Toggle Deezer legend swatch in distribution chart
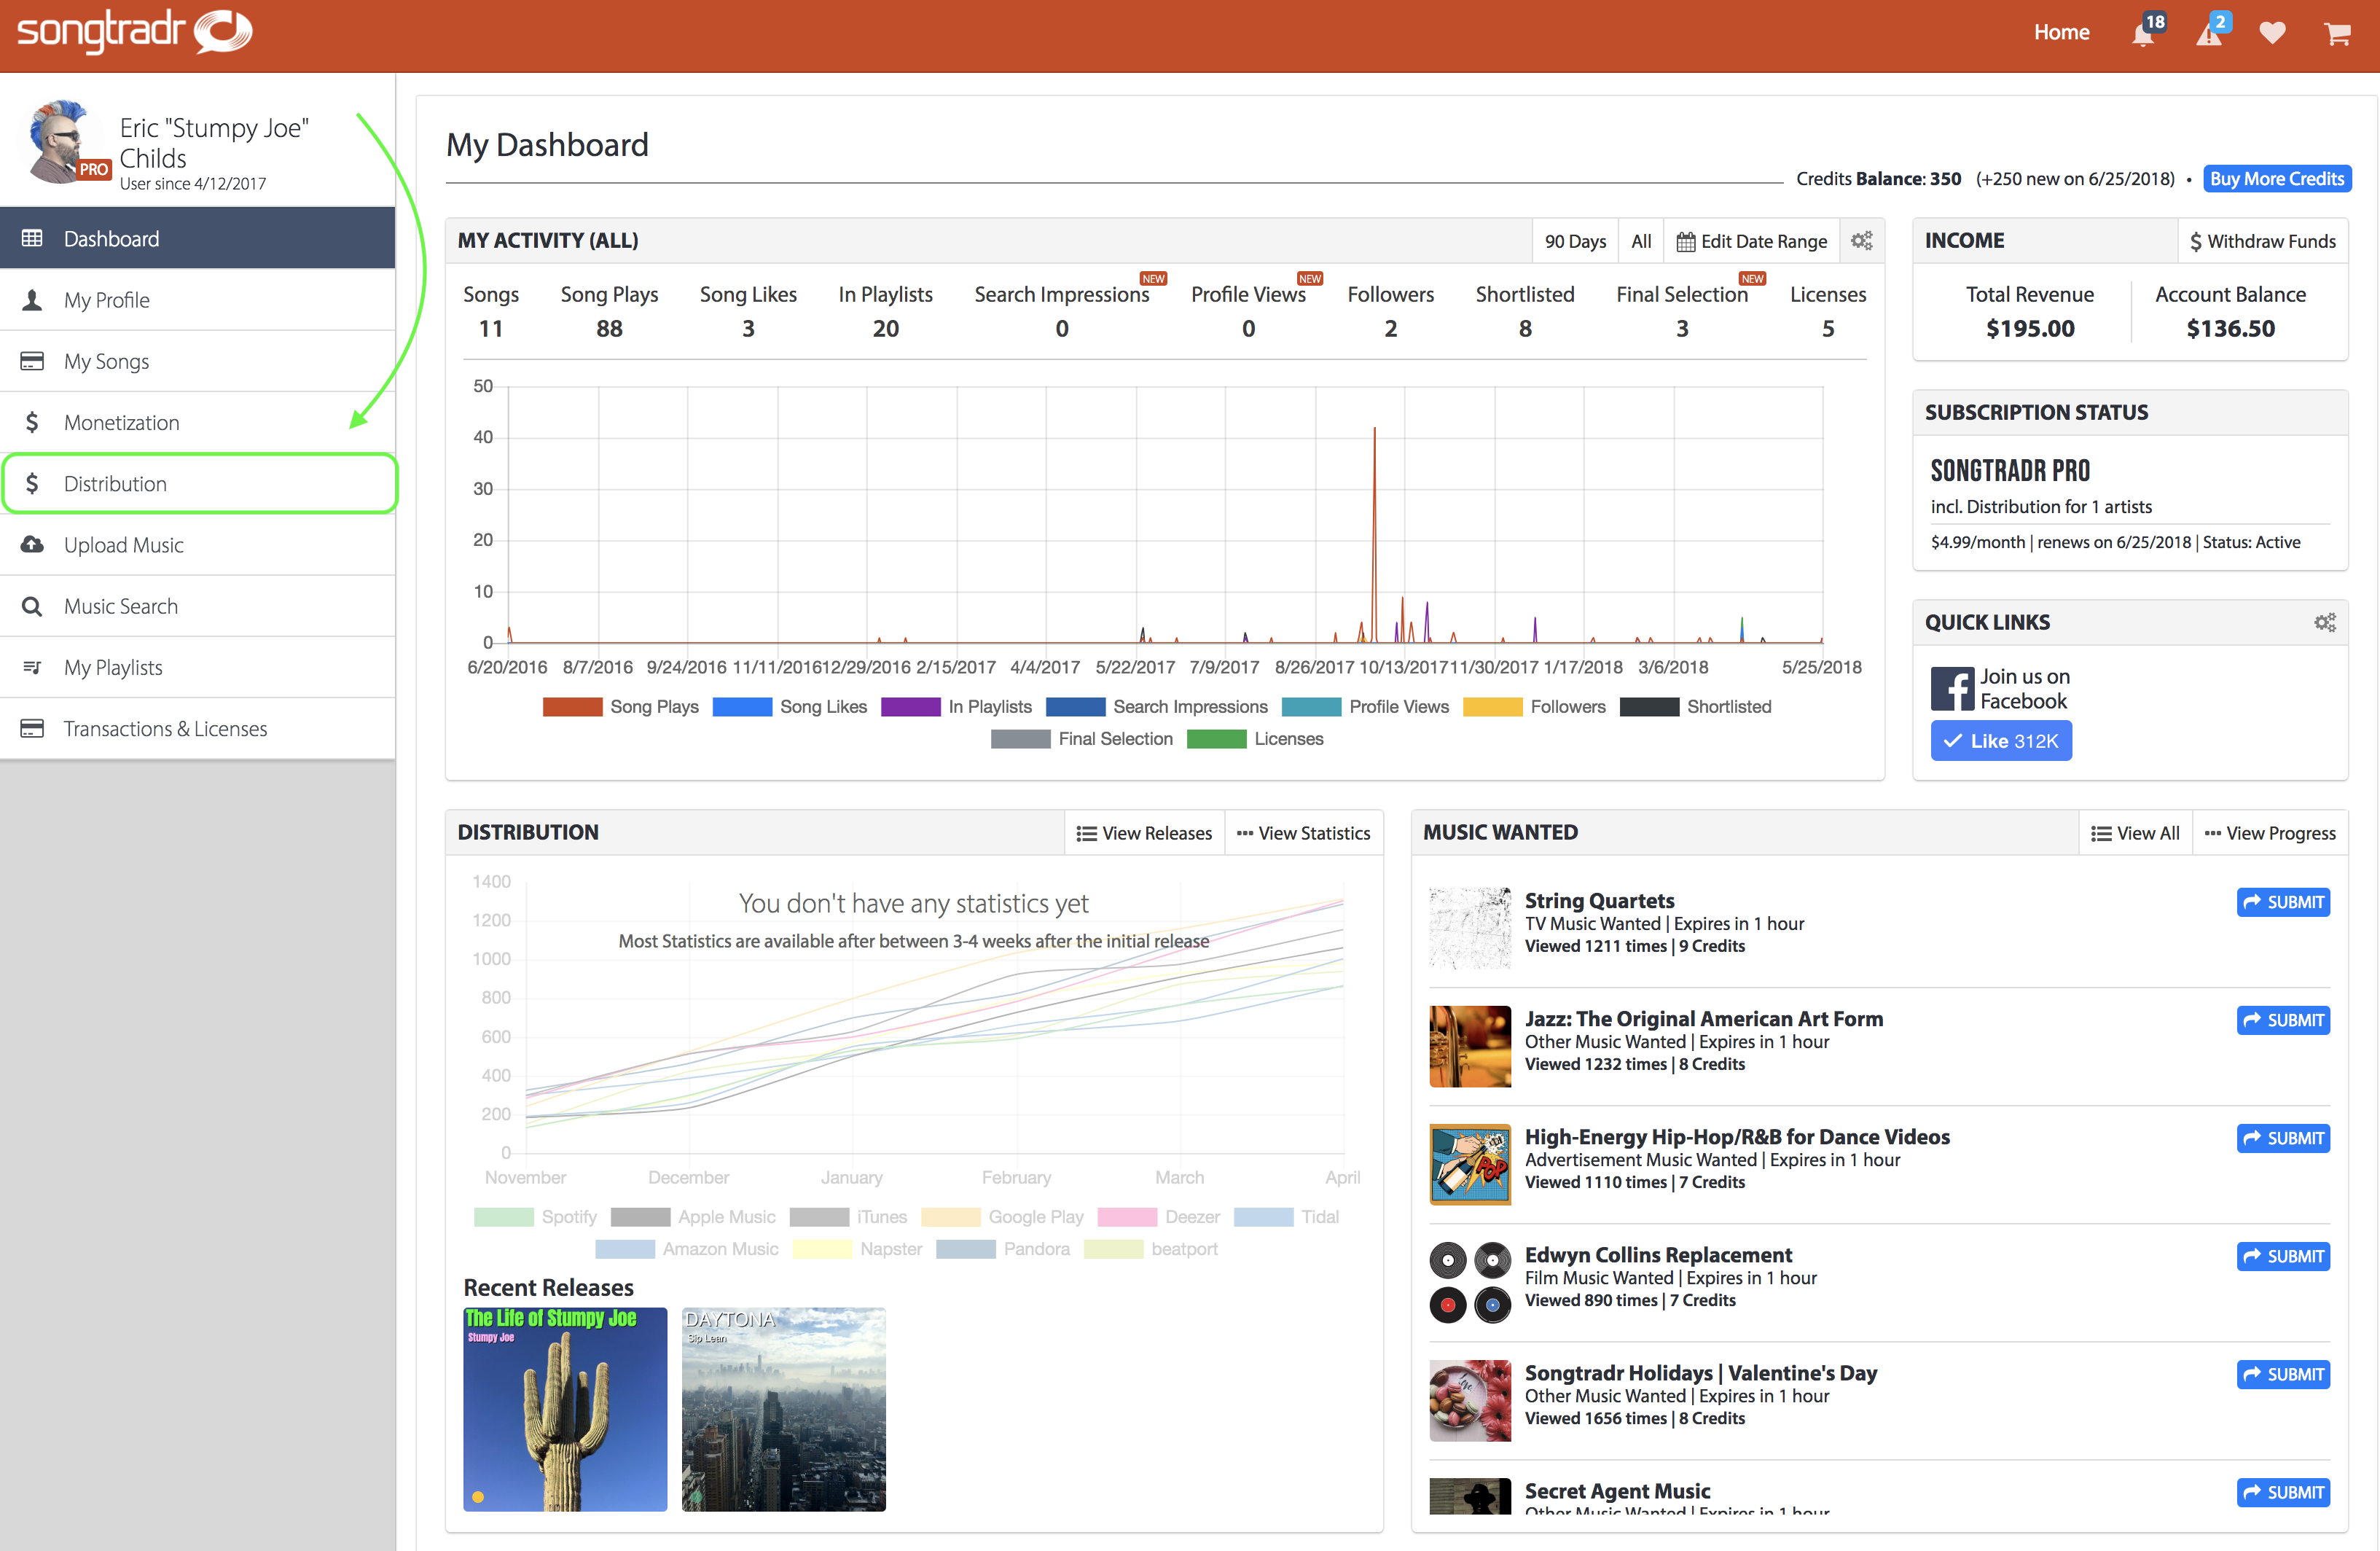This screenshot has height=1551, width=2380. coord(1127,1217)
